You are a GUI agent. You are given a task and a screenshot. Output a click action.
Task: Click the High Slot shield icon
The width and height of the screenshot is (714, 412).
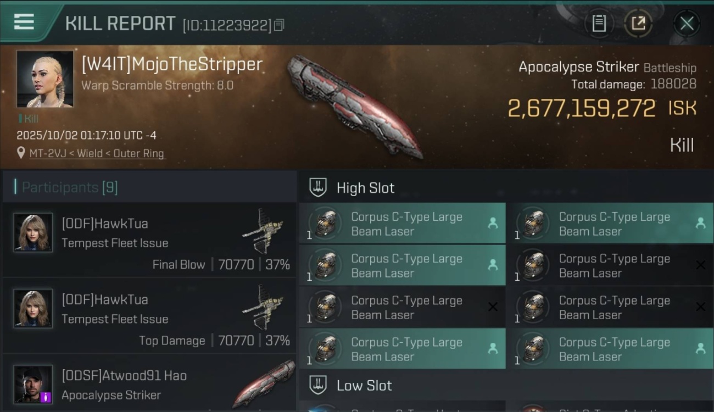[318, 187]
